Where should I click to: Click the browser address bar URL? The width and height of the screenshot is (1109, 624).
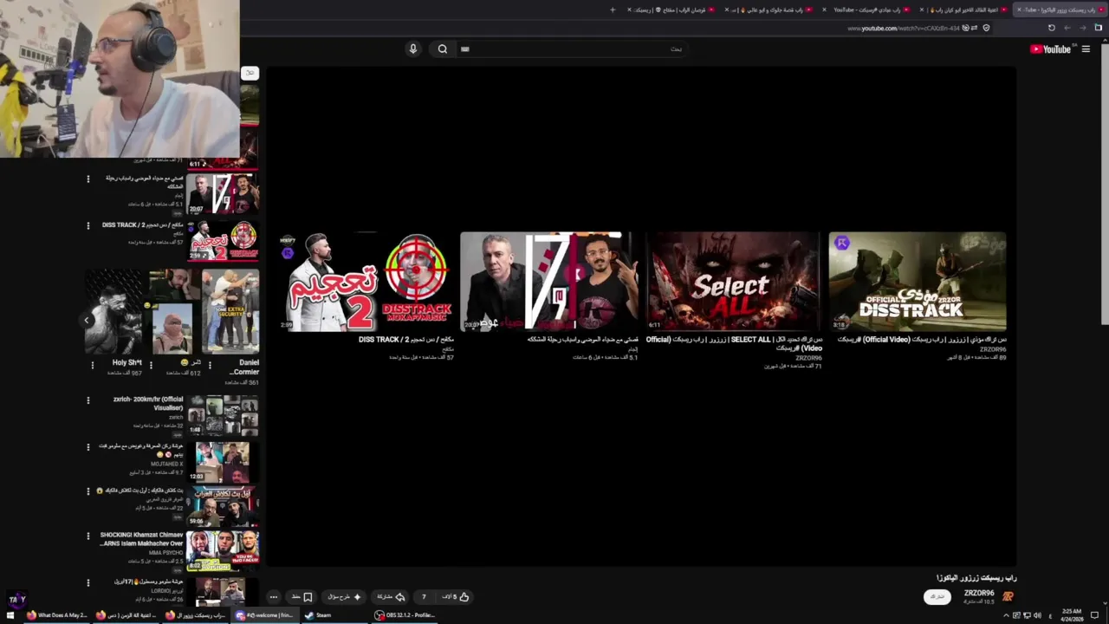click(903, 28)
